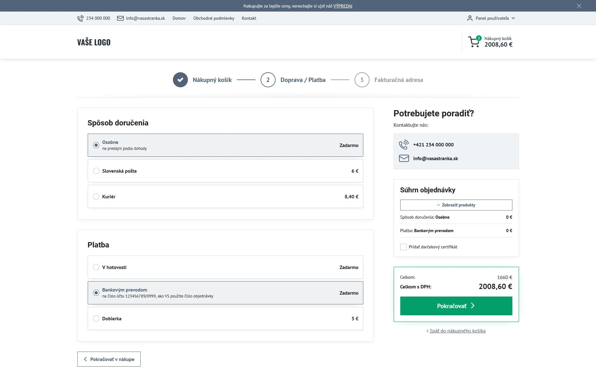Click the user profile icon near Panel používateľa
596x381 pixels.
470,18
